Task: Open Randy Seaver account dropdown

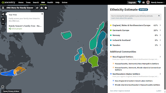Action: tap(158, 2)
